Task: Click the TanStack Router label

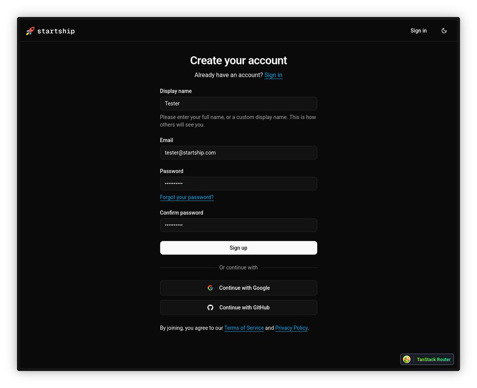Action: tap(434, 359)
